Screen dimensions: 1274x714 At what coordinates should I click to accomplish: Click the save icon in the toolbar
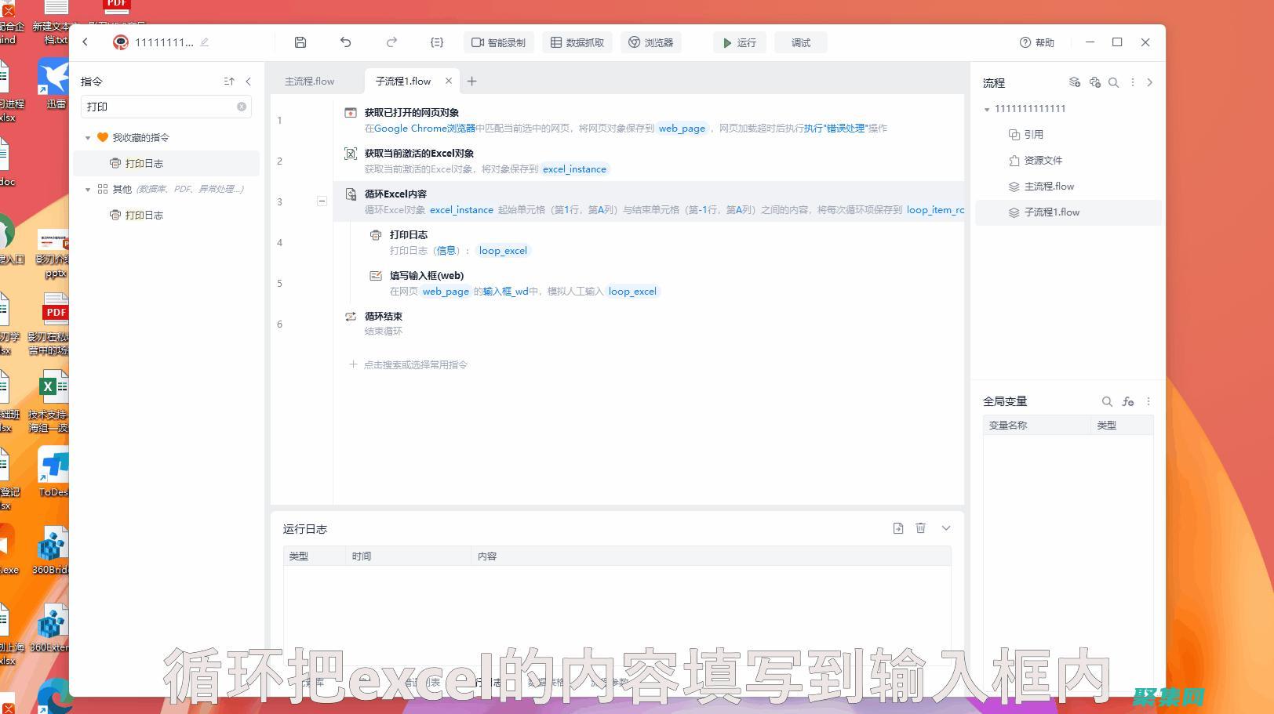coord(300,42)
